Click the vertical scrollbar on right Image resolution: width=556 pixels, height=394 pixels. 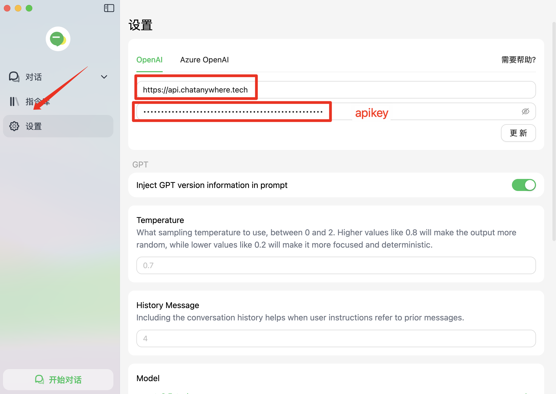coord(554,131)
